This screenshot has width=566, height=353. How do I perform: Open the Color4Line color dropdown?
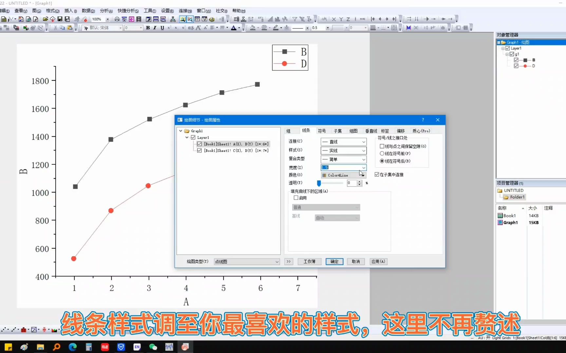(363, 175)
